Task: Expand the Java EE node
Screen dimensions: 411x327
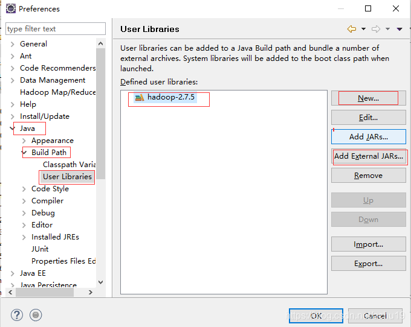Action: pos(12,273)
